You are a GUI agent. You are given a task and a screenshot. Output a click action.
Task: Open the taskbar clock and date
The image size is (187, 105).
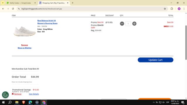(x=175, y=102)
